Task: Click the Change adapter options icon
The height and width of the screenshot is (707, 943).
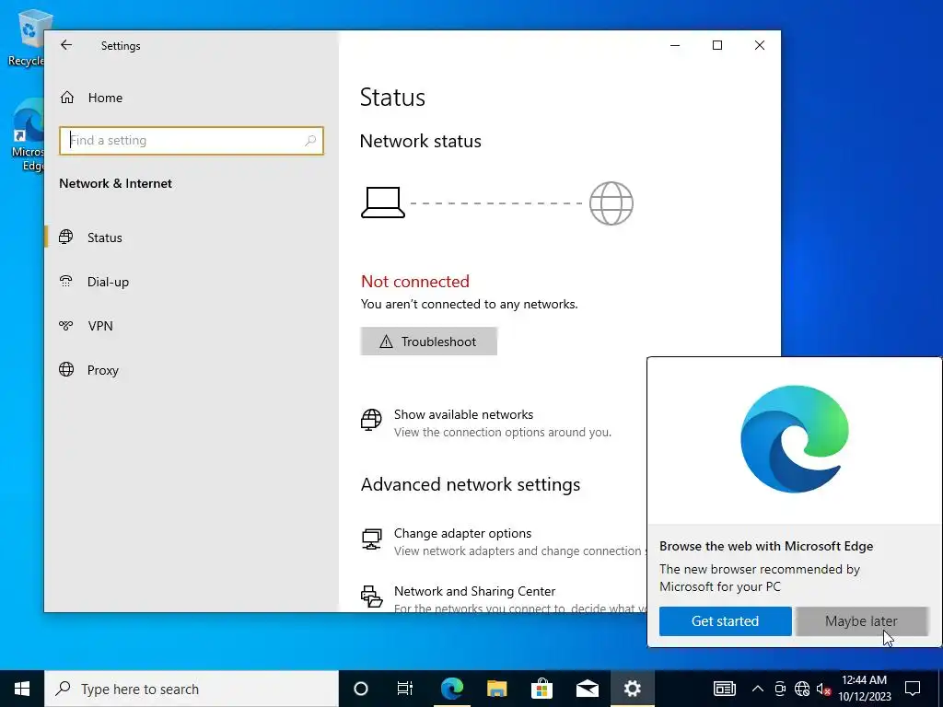Action: (371, 539)
